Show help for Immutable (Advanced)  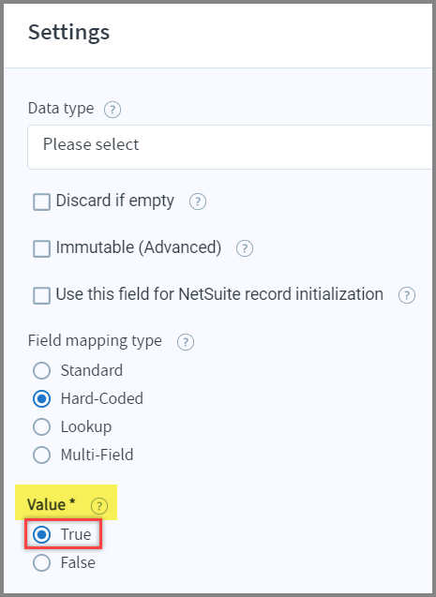245,248
